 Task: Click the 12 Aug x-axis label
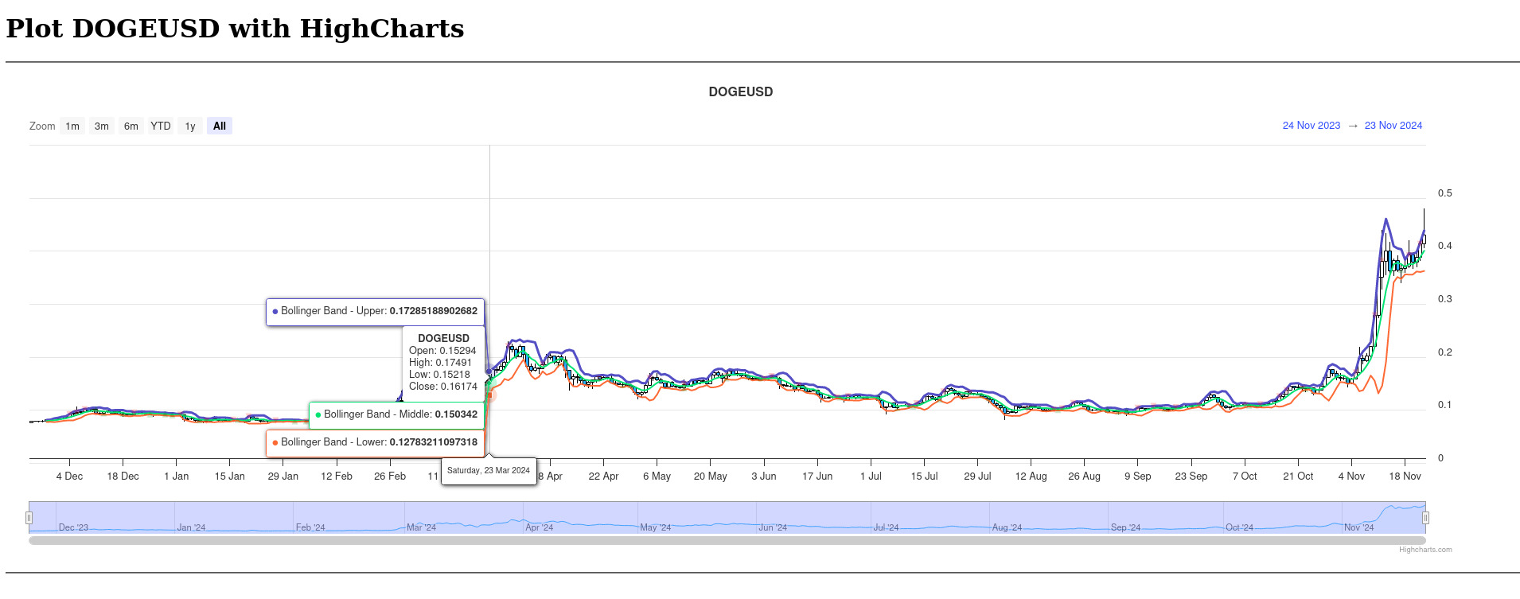click(1031, 476)
